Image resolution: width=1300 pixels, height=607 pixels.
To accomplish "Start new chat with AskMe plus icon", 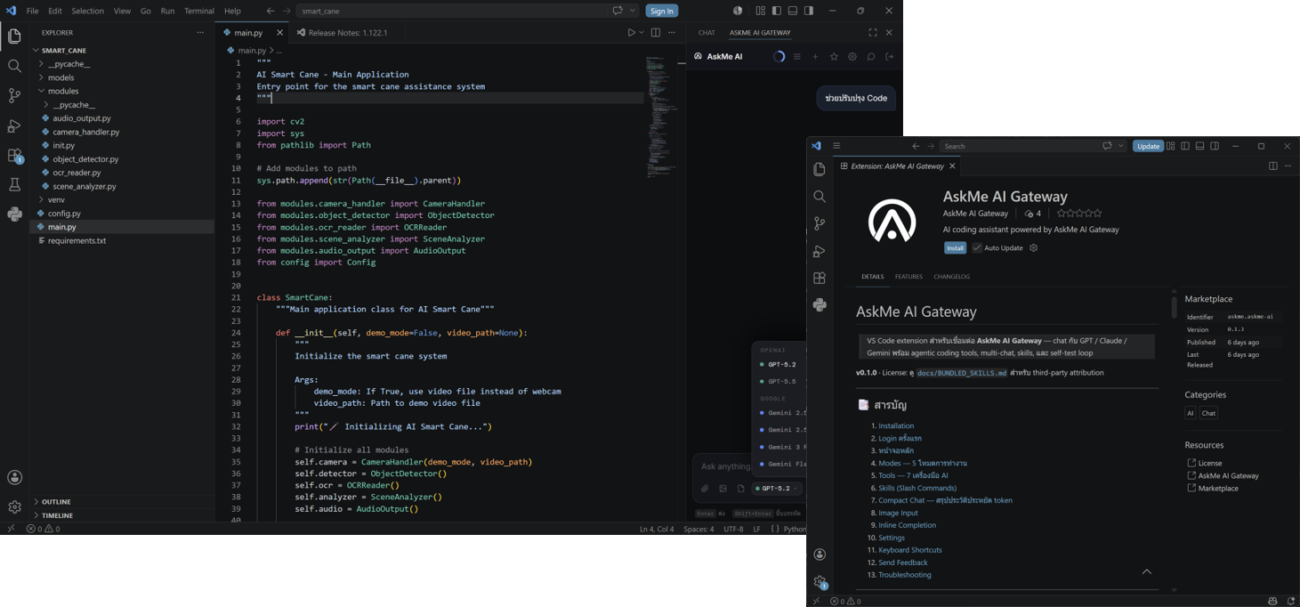I will (815, 57).
